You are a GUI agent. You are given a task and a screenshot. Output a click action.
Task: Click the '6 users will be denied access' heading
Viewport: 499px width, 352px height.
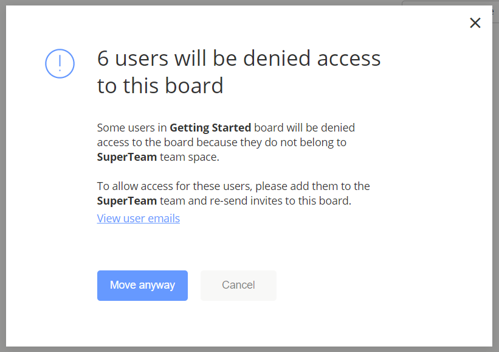point(238,58)
